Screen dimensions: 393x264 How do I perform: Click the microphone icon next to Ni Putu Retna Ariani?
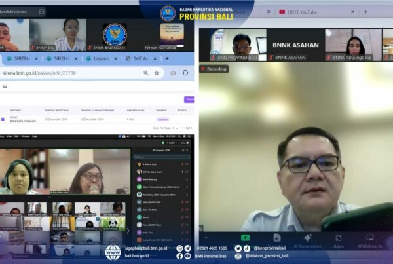[183, 172]
